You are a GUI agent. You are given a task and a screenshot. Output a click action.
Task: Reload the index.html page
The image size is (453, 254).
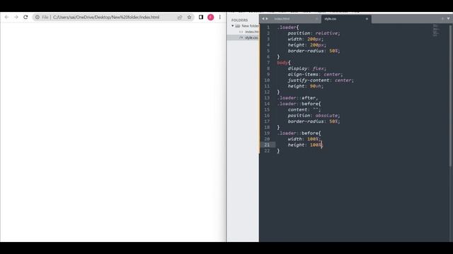[25, 17]
